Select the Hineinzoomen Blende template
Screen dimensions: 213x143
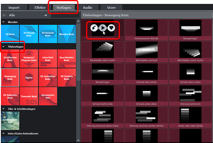146,30
